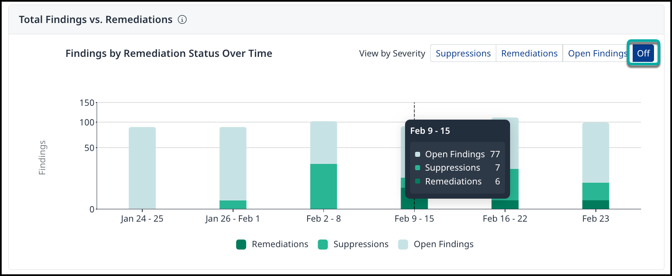Click the Open Findings legend color swatch
Image resolution: width=672 pixels, height=276 pixels.
click(x=403, y=245)
